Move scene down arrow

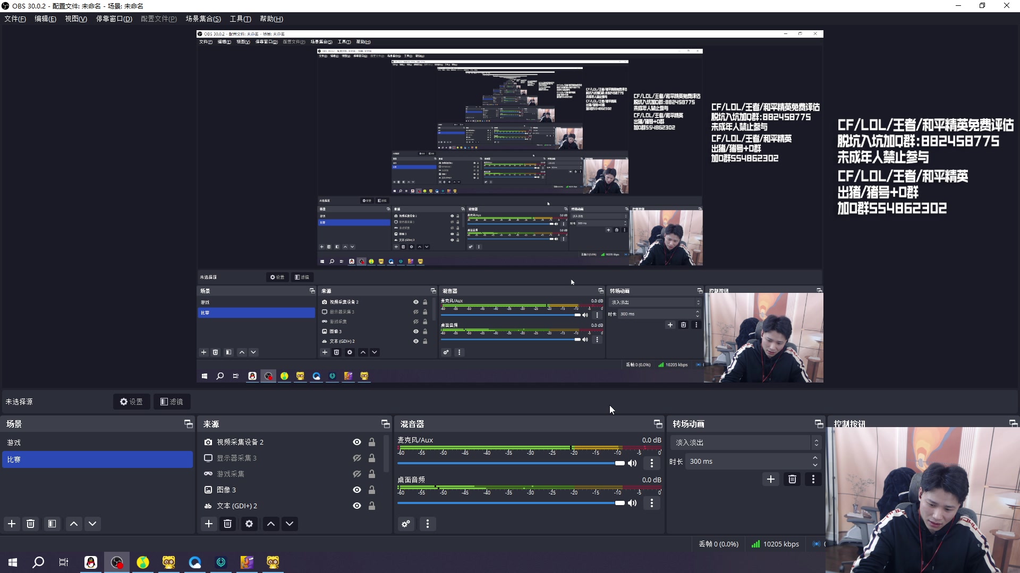[x=92, y=524]
